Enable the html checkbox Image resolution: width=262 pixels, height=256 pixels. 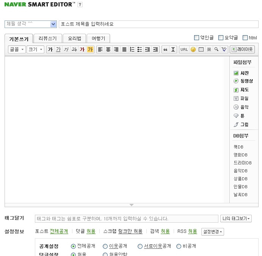coord(245,38)
